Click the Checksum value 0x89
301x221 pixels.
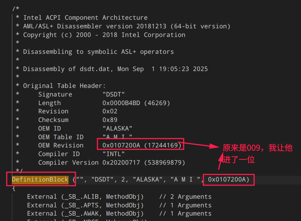pyautogui.click(x=110, y=120)
